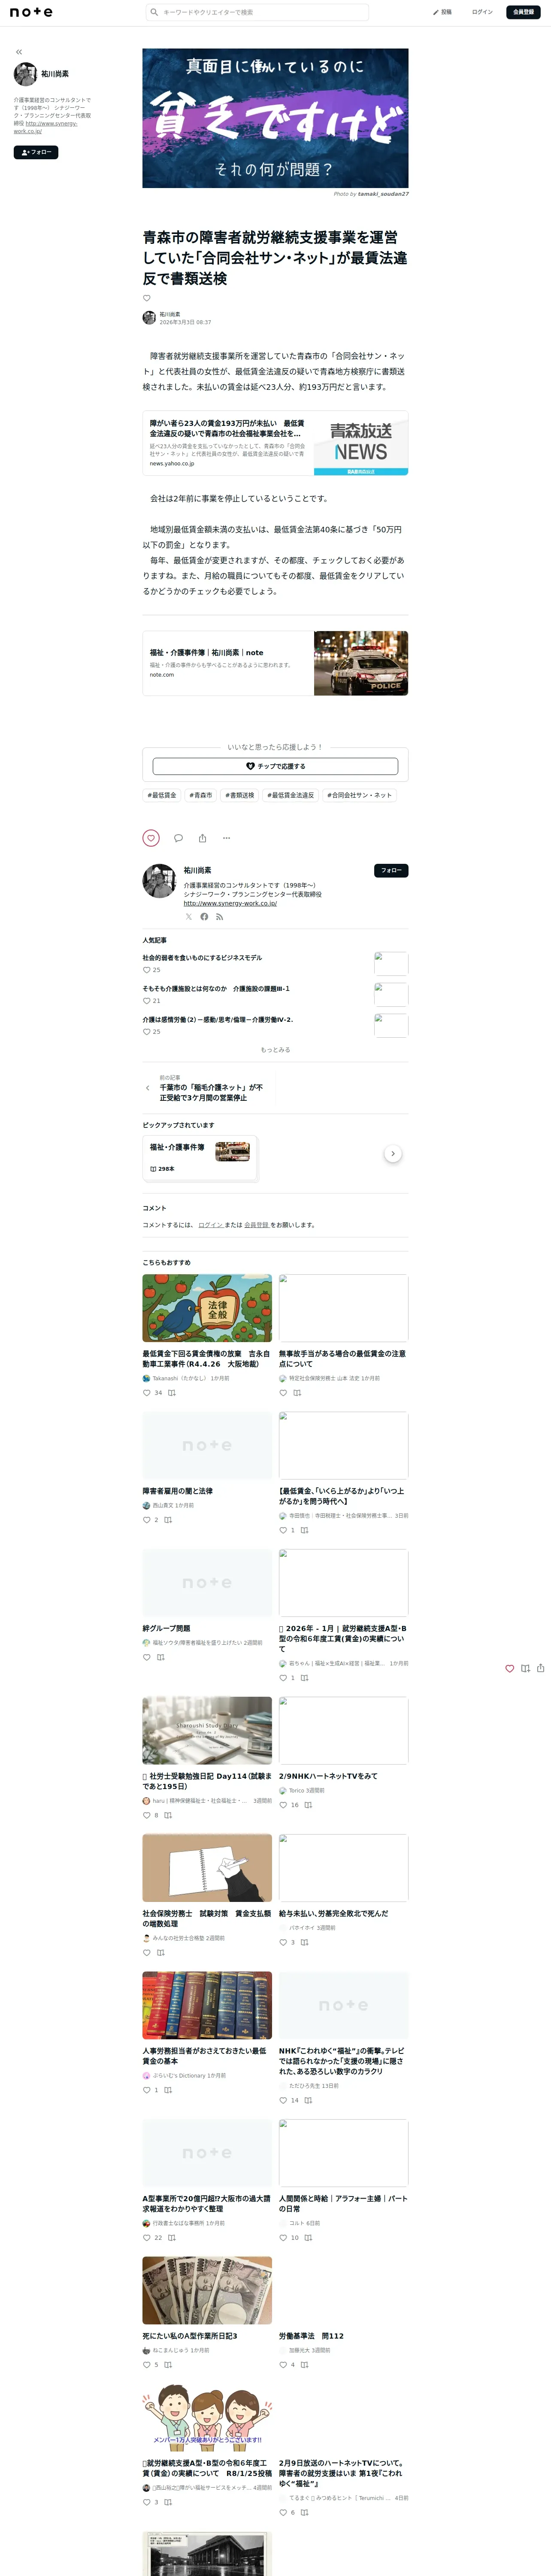The image size is (551, 2576).
Task: Select the #最低賃金 hashtag
Action: click(162, 795)
